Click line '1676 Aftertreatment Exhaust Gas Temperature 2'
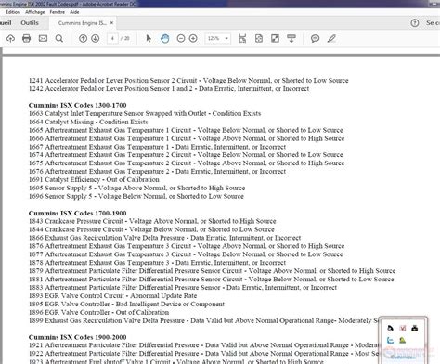Viewport: 440px width, 364px height. [x=157, y=172]
